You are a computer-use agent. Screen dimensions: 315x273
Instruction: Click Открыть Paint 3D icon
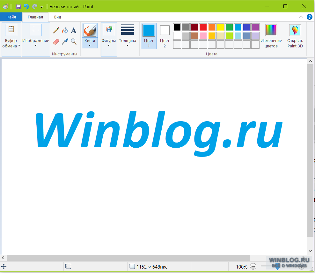(295, 30)
